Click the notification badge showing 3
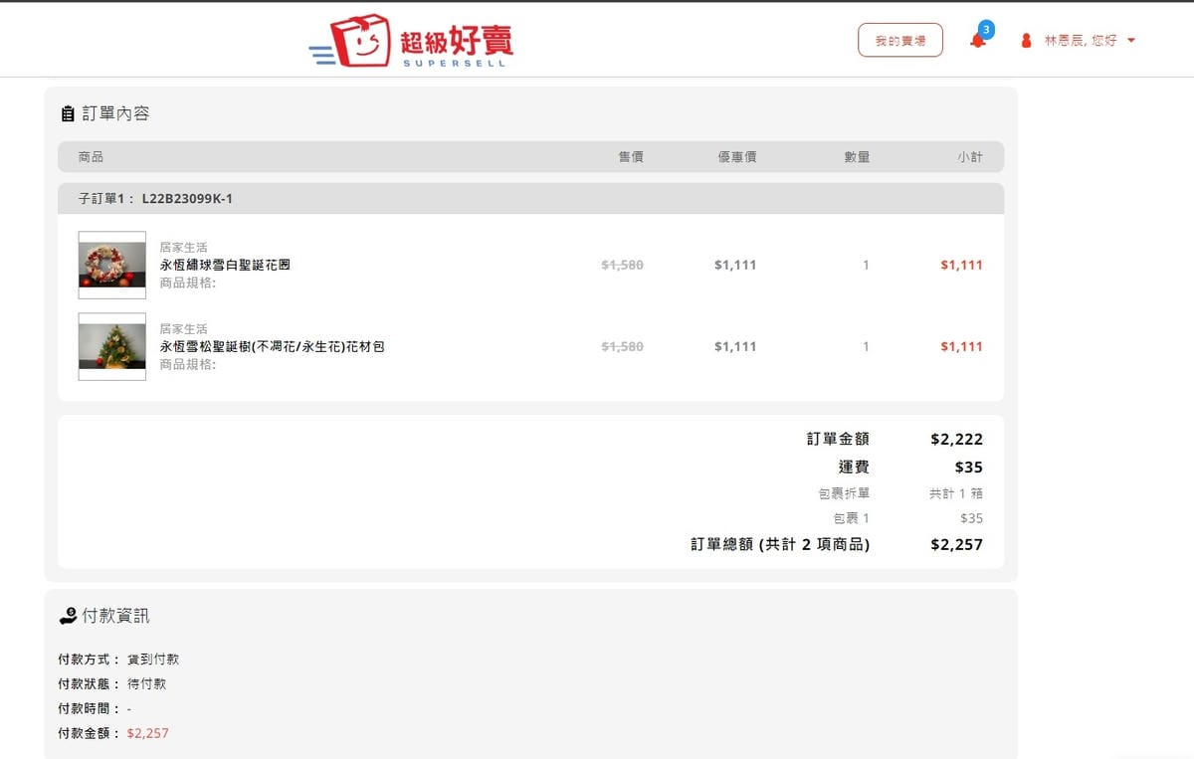Viewport: 1194px width, 759px height. (986, 30)
